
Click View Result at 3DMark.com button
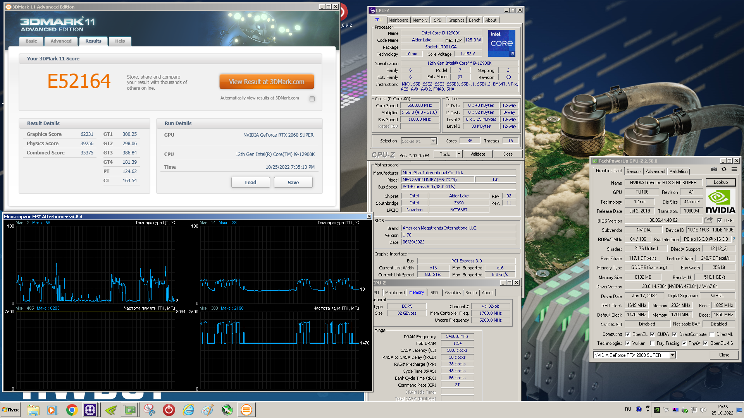[x=267, y=82]
